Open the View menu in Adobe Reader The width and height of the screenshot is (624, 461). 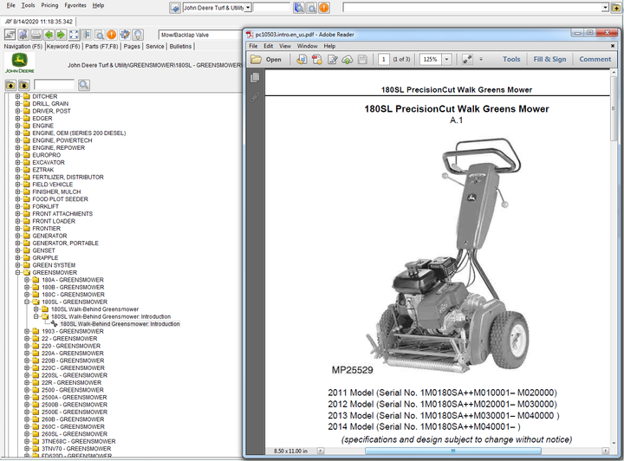click(x=285, y=46)
